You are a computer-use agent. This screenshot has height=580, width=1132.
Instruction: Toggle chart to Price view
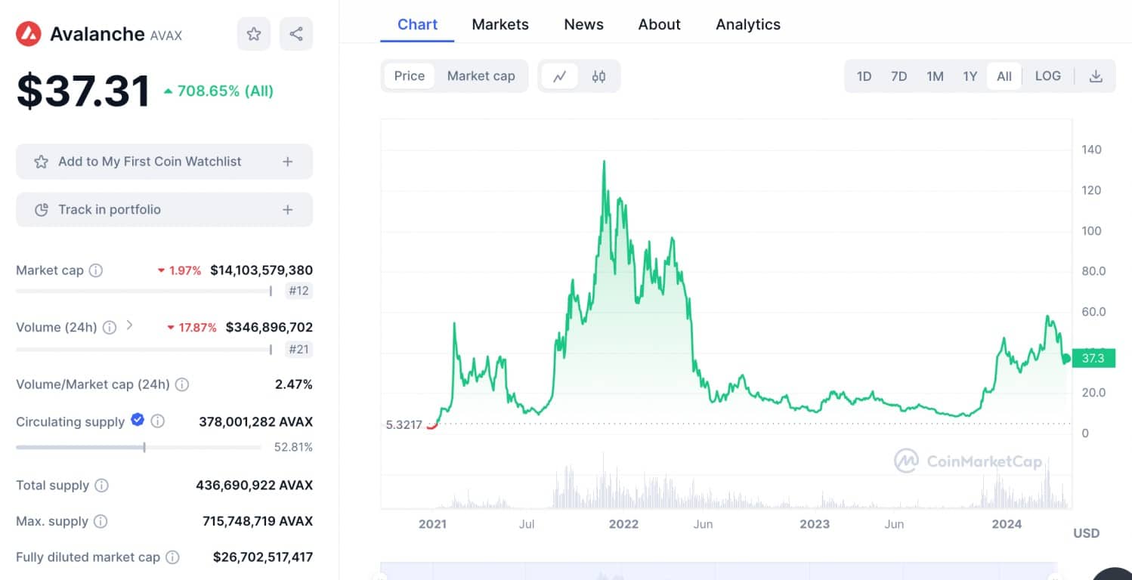[x=410, y=76]
